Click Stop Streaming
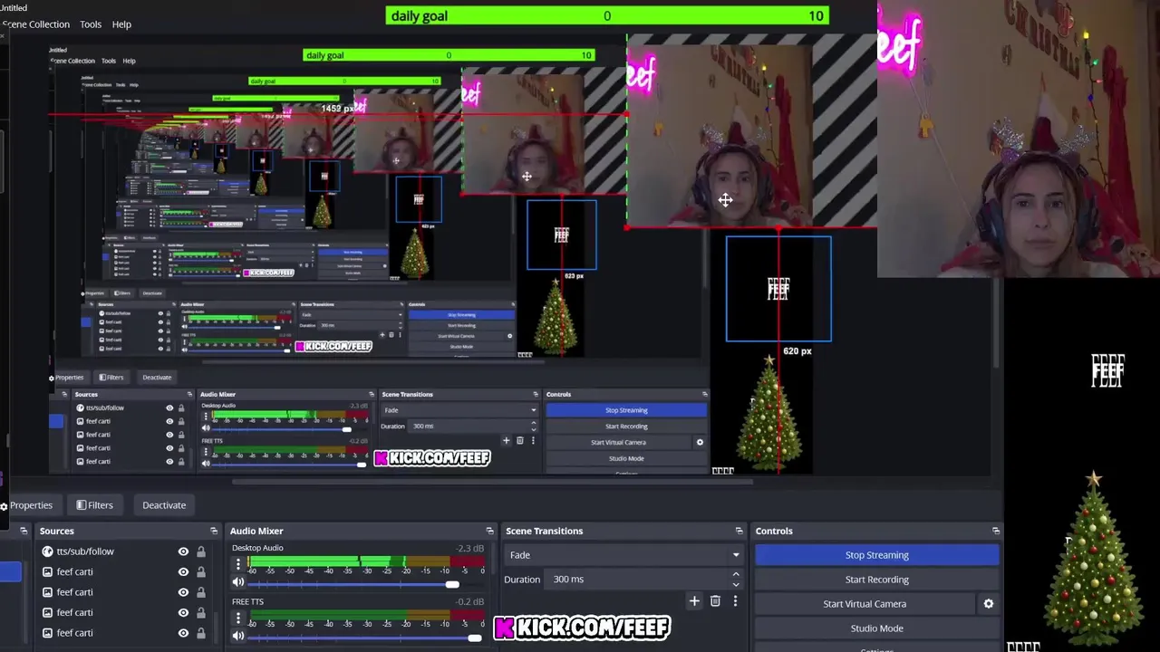Image resolution: width=1160 pixels, height=652 pixels. coord(876,555)
